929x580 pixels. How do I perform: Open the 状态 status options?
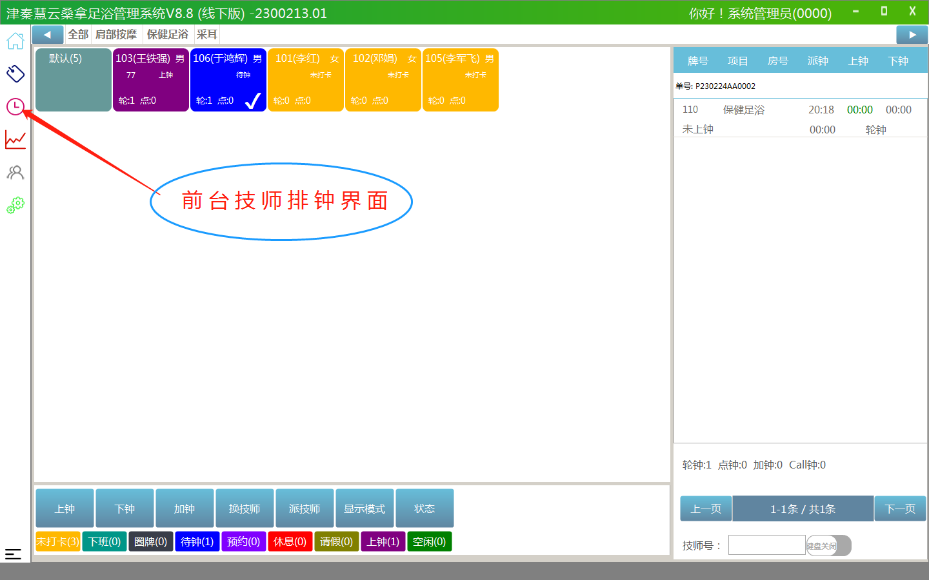(425, 508)
